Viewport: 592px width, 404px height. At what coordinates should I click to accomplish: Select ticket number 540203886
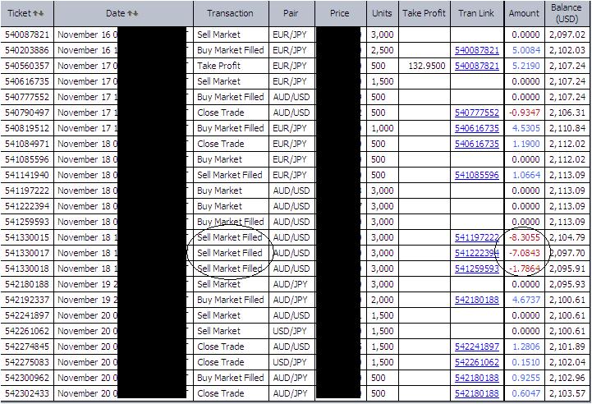pyautogui.click(x=27, y=50)
